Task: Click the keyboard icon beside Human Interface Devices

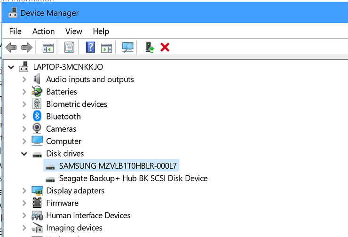Action: (37, 215)
